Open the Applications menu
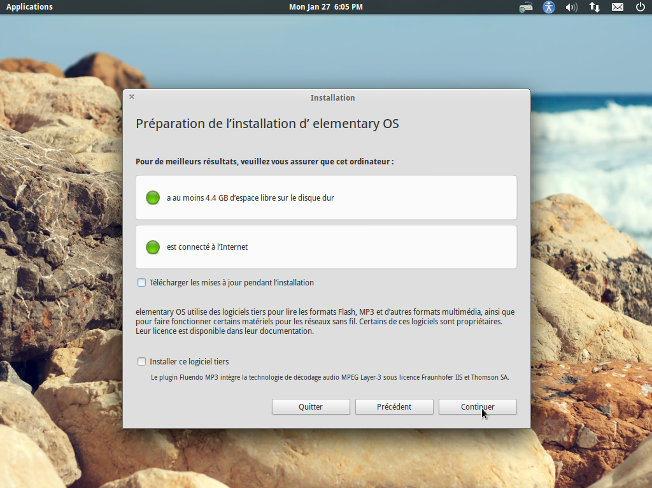 coord(29,6)
